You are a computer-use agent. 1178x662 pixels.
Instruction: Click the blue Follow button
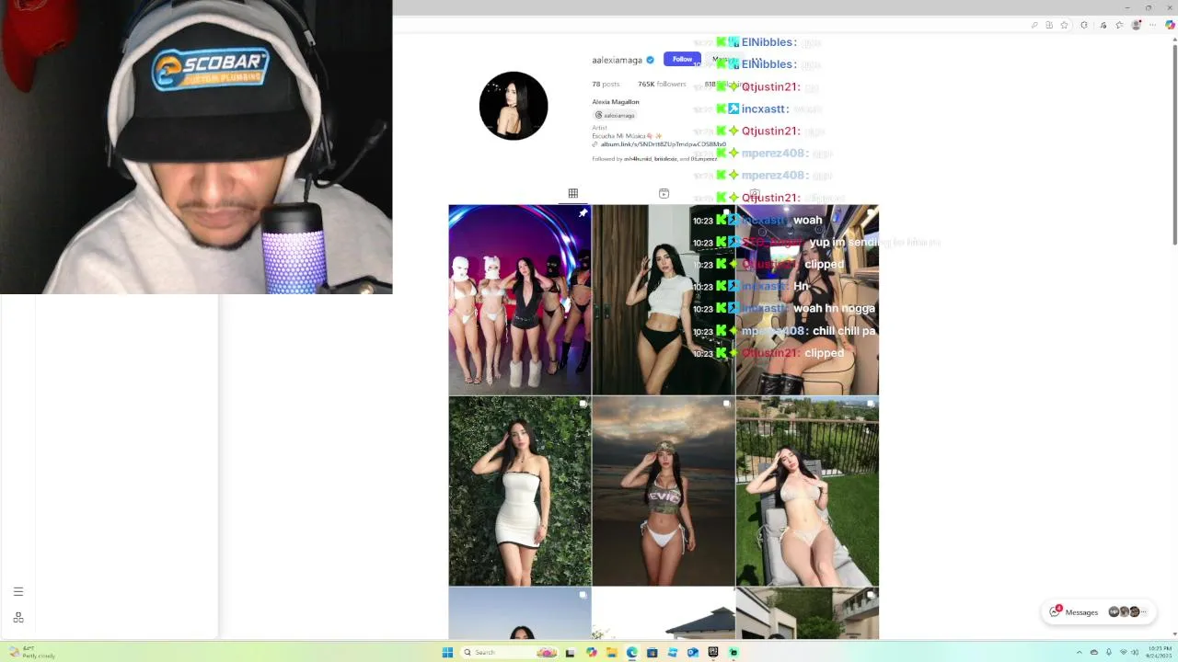pyautogui.click(x=682, y=59)
